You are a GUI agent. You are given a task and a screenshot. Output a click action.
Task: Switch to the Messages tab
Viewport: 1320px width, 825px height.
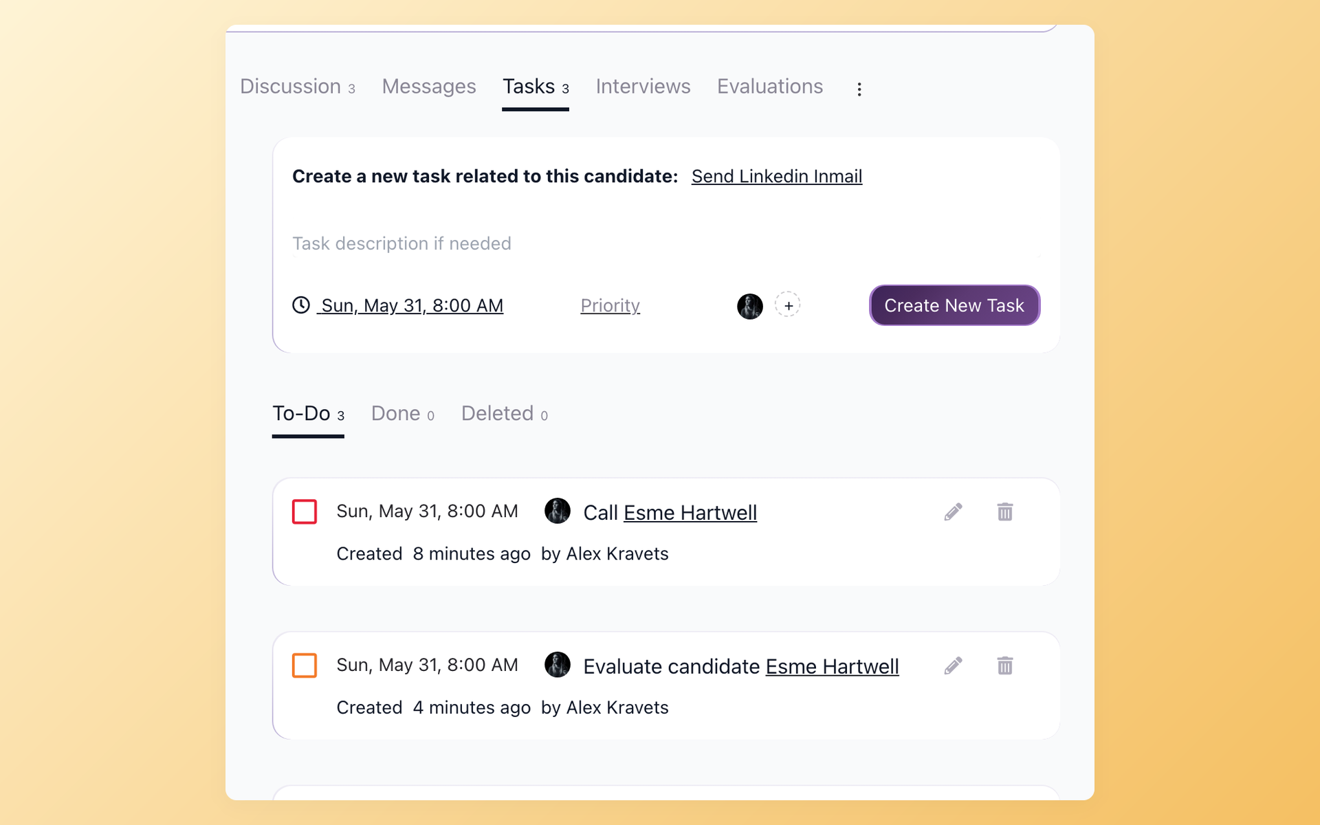[x=429, y=87]
